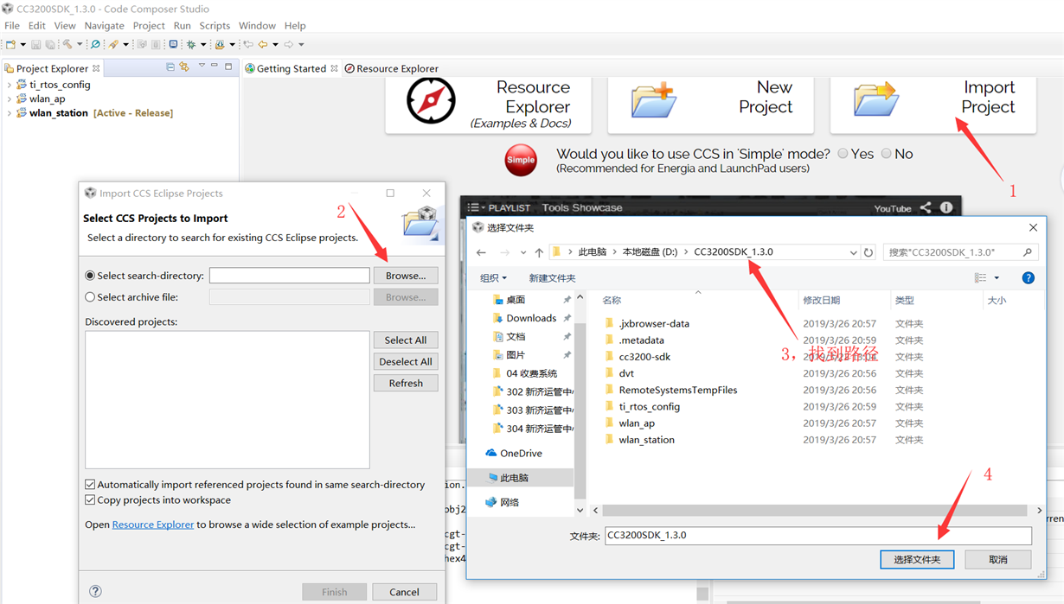This screenshot has width=1064, height=604.
Task: Open the Debug dropdown arrow
Action: (x=203, y=44)
